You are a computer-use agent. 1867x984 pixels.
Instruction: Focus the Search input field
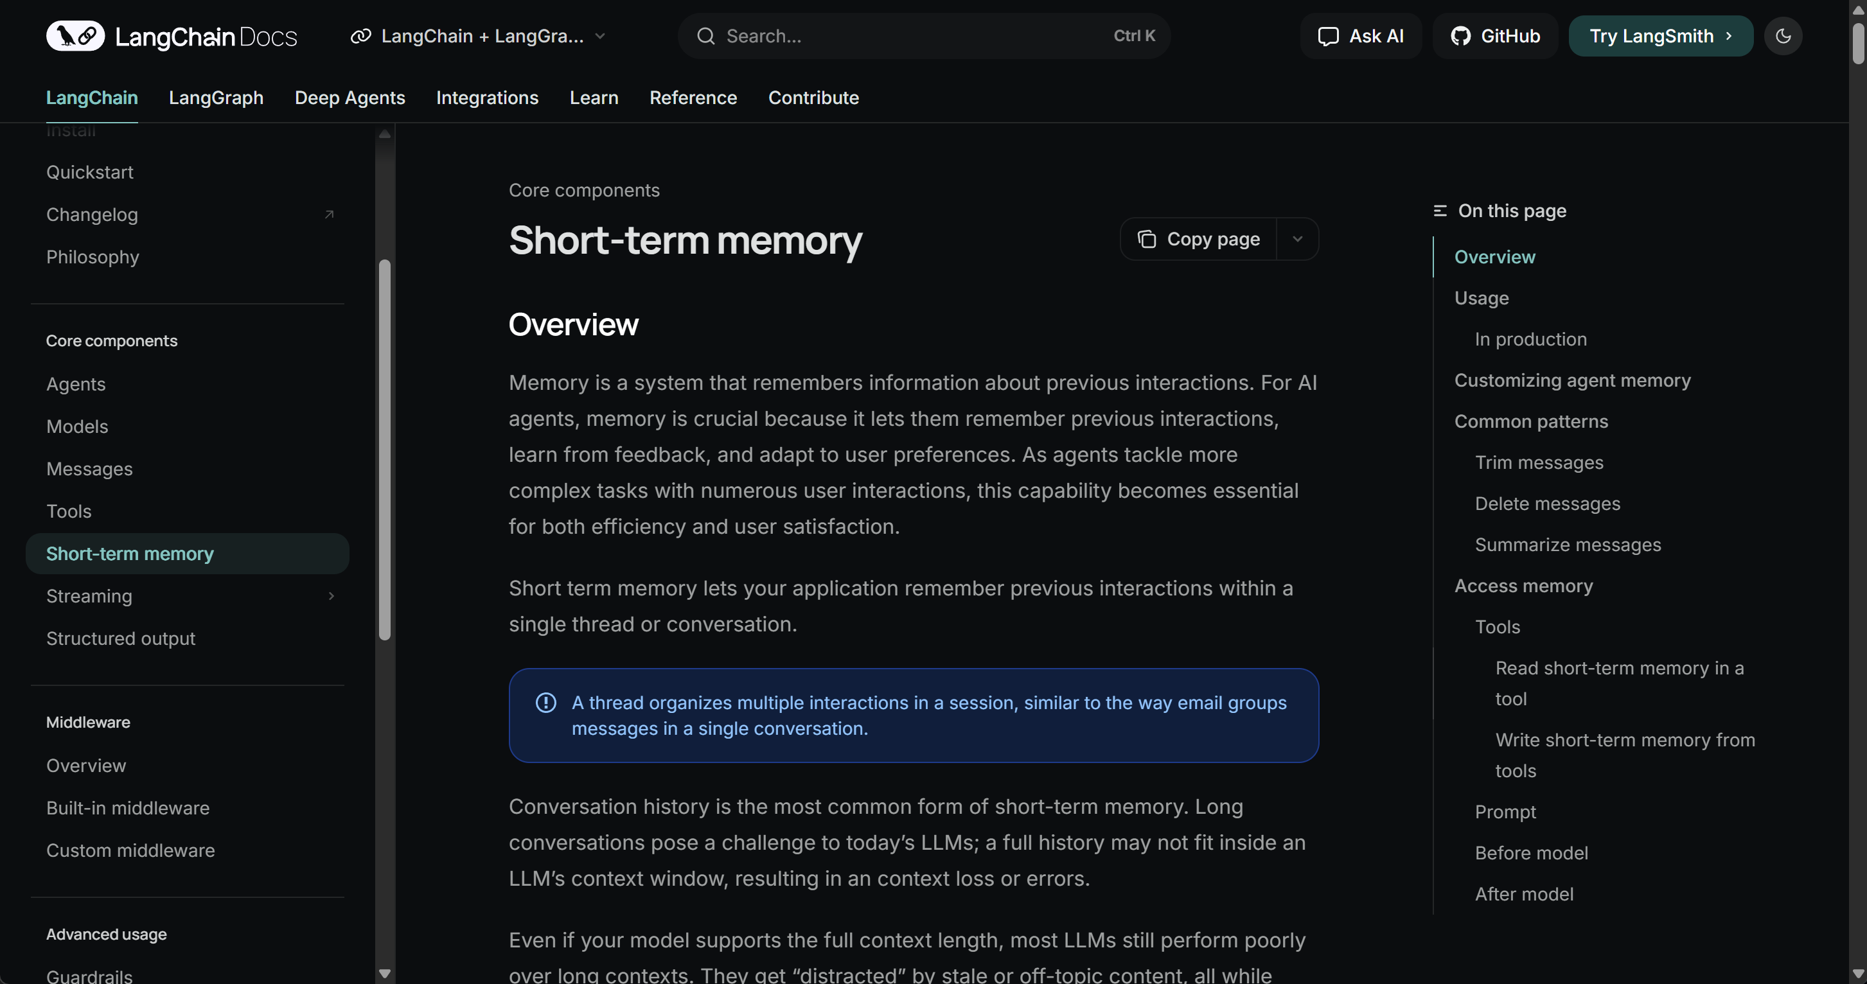924,35
